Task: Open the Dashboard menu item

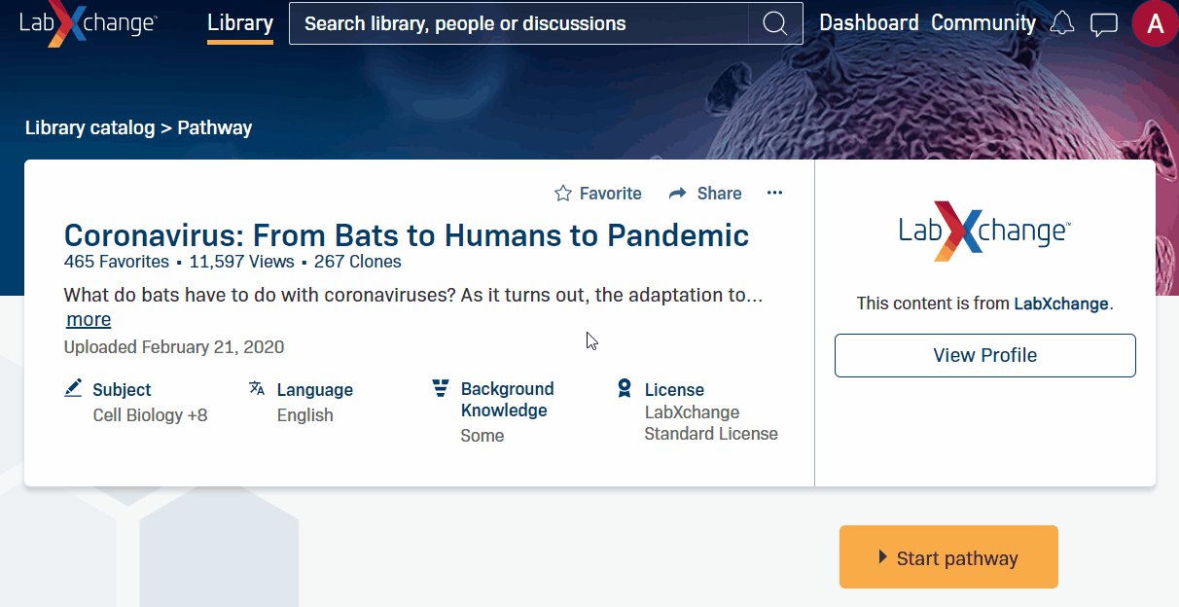Action: pyautogui.click(x=869, y=23)
